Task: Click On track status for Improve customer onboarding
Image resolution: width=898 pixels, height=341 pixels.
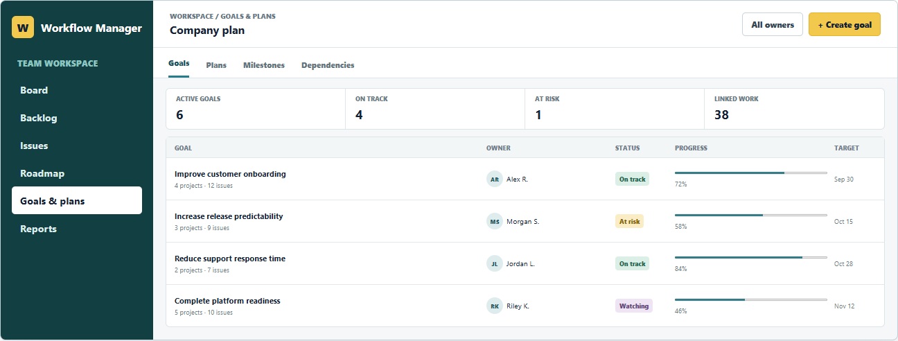Action: tap(632, 179)
